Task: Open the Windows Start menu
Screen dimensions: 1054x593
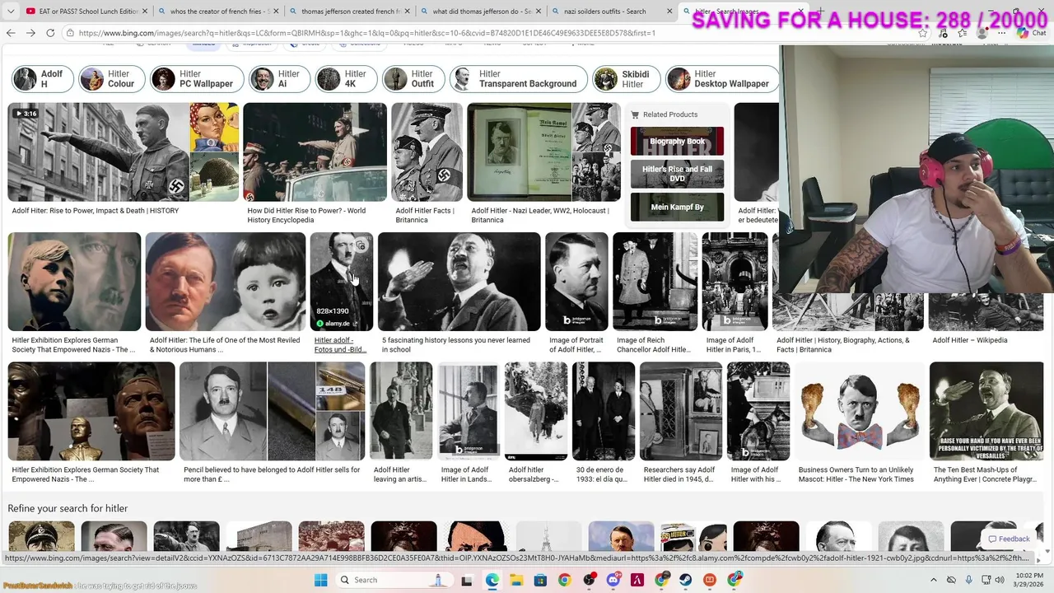Action: coord(321,580)
